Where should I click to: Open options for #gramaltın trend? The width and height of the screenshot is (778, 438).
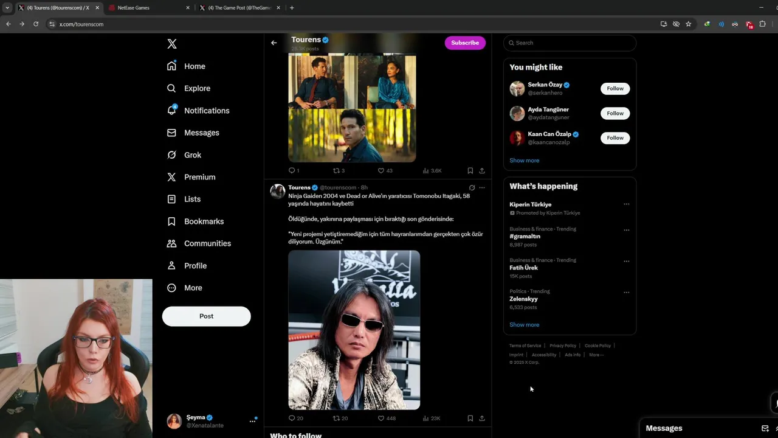[626, 231]
